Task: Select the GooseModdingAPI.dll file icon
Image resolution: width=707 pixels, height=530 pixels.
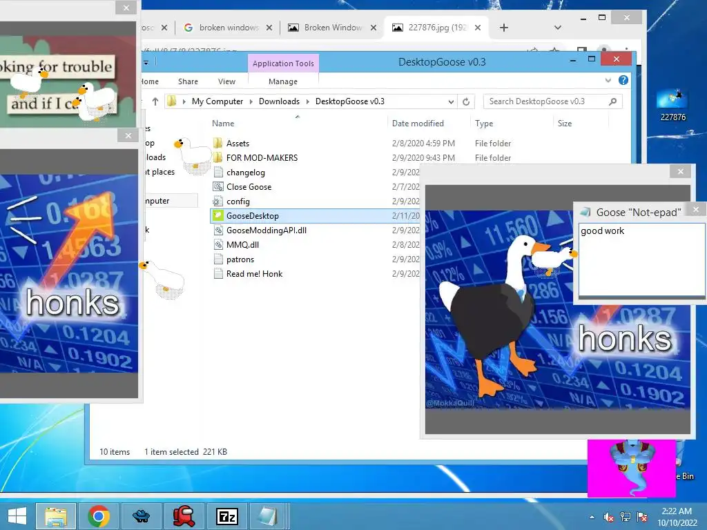Action: click(218, 230)
